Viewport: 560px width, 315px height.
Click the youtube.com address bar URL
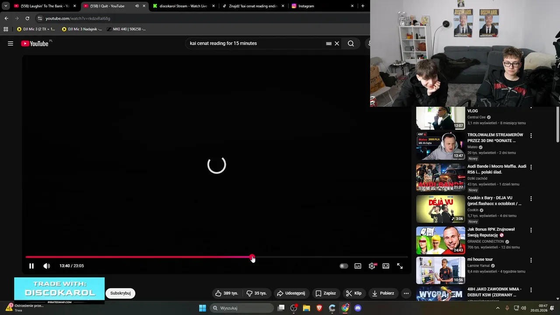click(x=78, y=18)
